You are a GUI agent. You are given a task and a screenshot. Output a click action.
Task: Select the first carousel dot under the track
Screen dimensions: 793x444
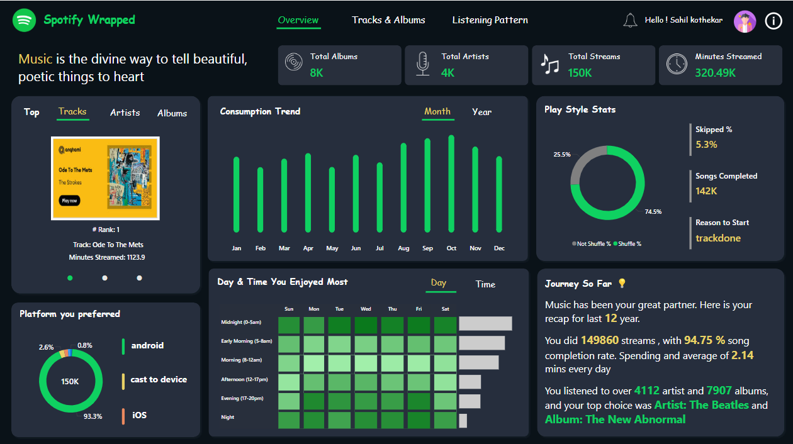pos(70,278)
